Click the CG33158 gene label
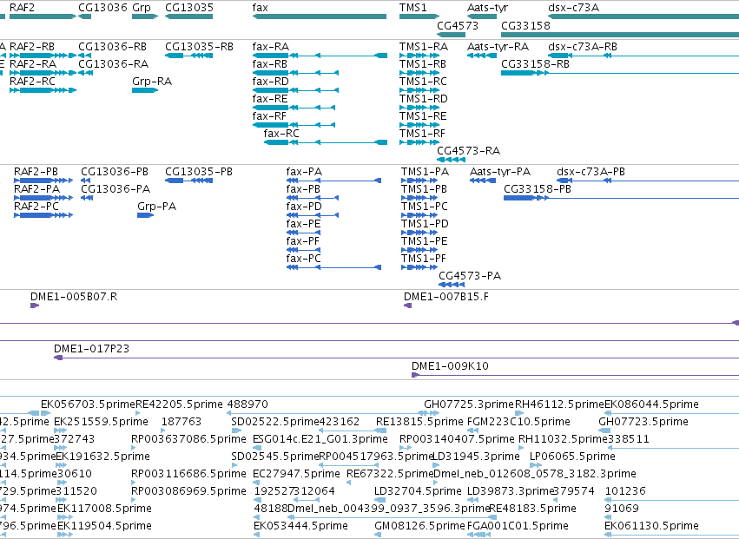This screenshot has height=539, width=739. [x=525, y=25]
